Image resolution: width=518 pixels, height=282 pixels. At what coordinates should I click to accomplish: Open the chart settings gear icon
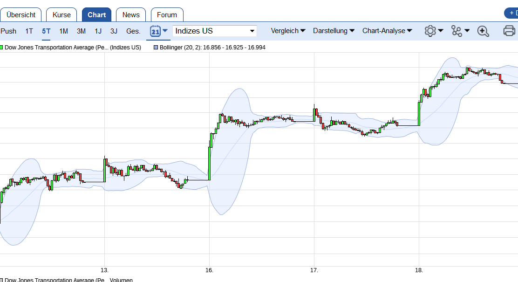431,31
